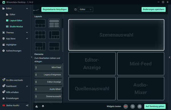
Task: Click the Einstellungen gear icon
Action: (3, 98)
